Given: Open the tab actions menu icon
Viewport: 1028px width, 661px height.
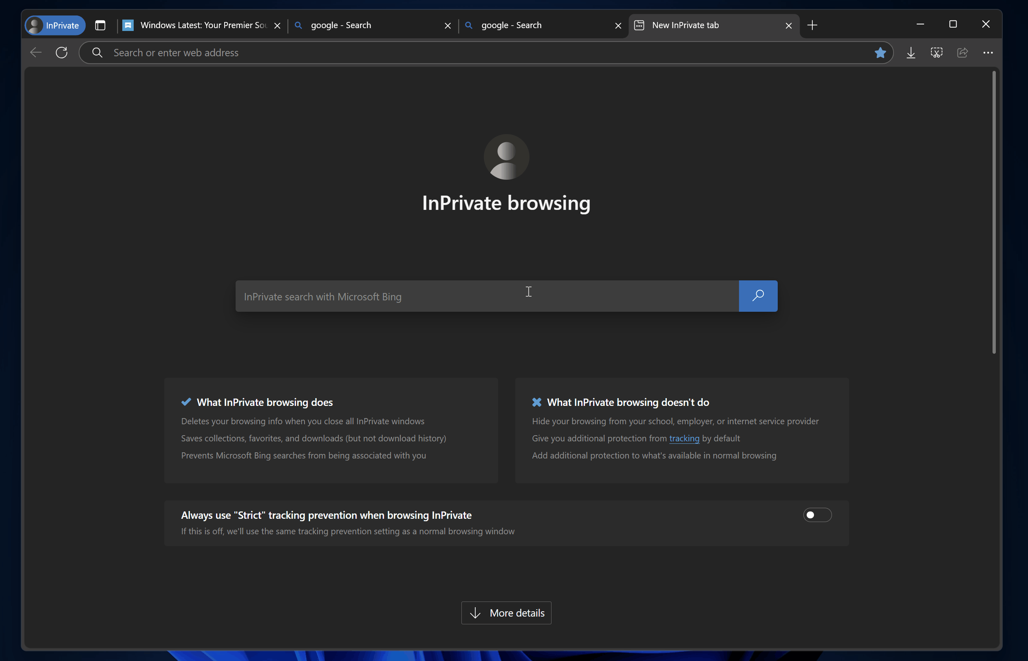Looking at the screenshot, I should (100, 25).
